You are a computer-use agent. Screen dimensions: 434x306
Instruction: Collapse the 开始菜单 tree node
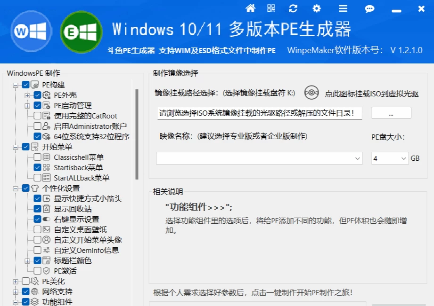click(16, 147)
